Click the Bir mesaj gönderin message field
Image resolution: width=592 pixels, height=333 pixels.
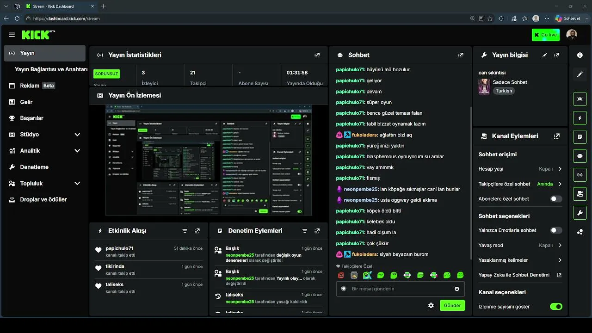pyautogui.click(x=401, y=289)
